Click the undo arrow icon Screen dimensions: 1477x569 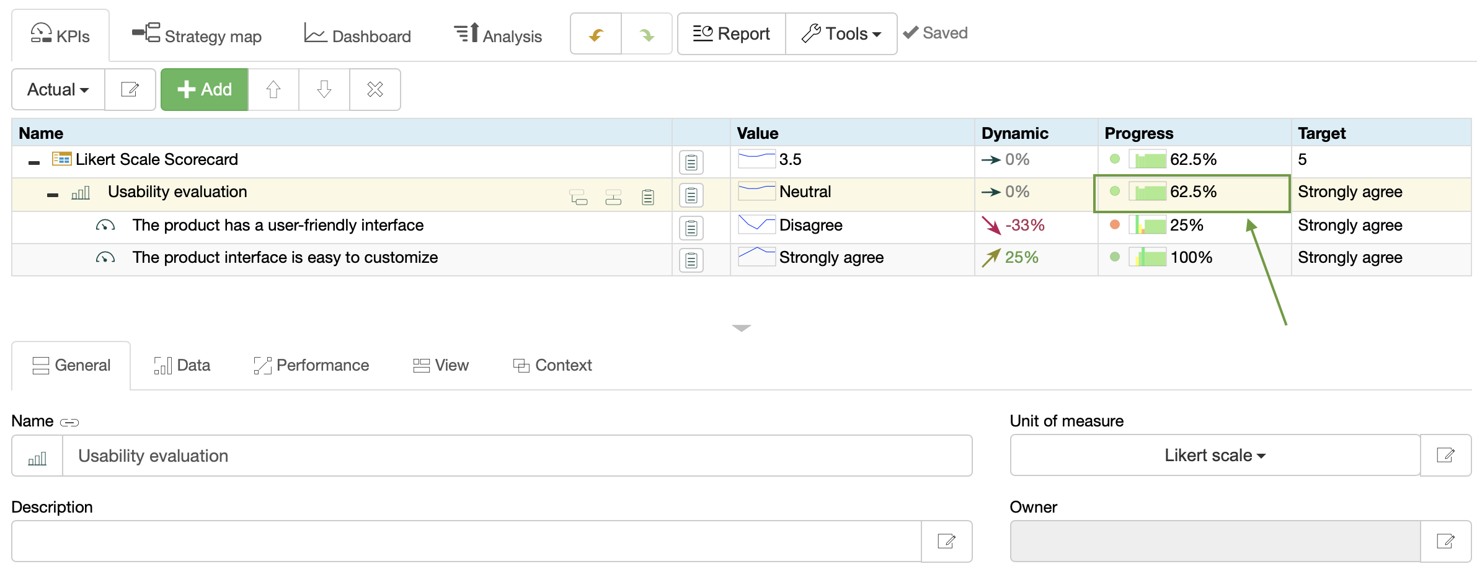(x=596, y=35)
